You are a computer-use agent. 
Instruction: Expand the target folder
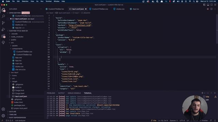(15, 81)
